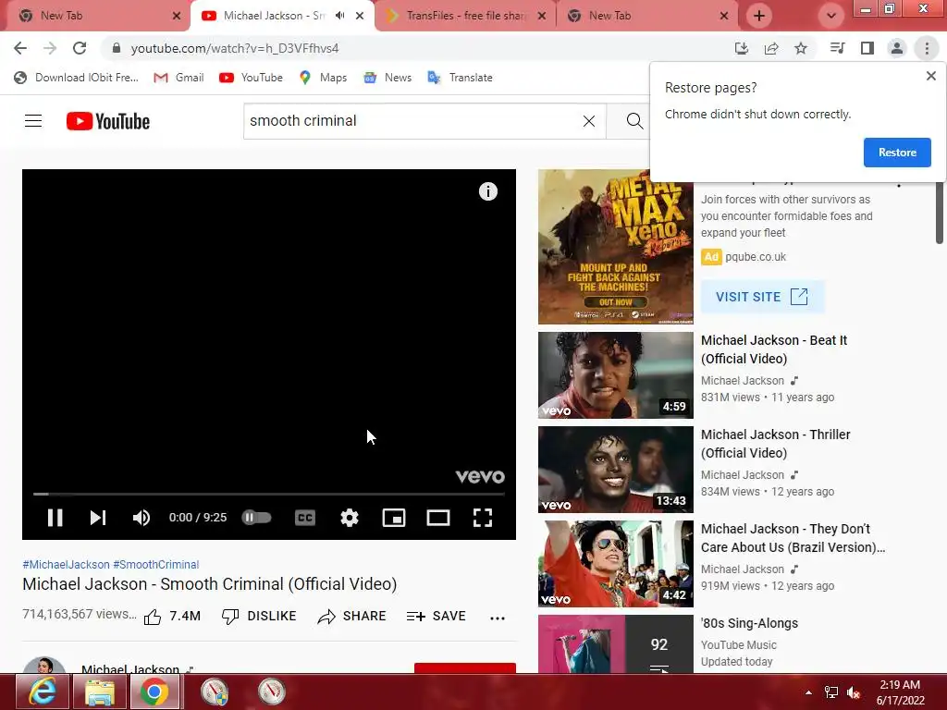This screenshot has height=710, width=947.
Task: Open Download IObit bookmark
Action: coord(77,78)
